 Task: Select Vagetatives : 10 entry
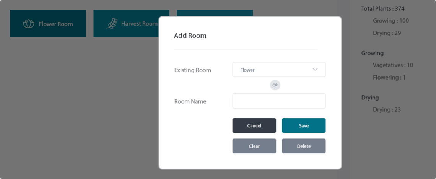click(x=393, y=65)
